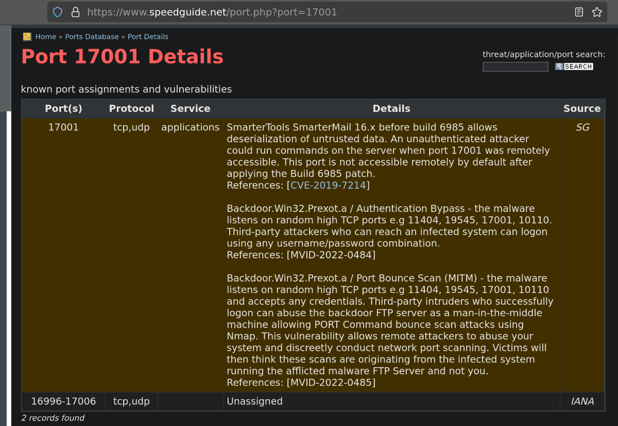Click the yellow home icon in breadcrumb
This screenshot has width=618, height=426.
tap(27, 37)
